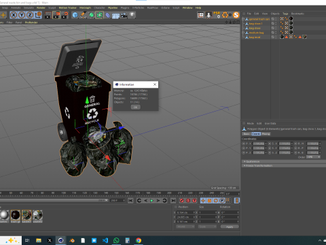Open the MoGraph menu
Image resolution: width=326 pixels, height=245 pixels.
point(85,7)
